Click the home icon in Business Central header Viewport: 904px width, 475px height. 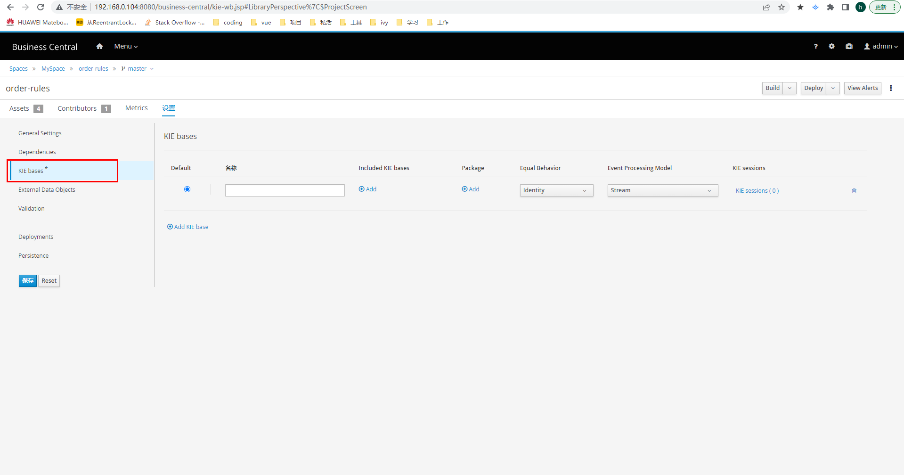click(x=99, y=46)
